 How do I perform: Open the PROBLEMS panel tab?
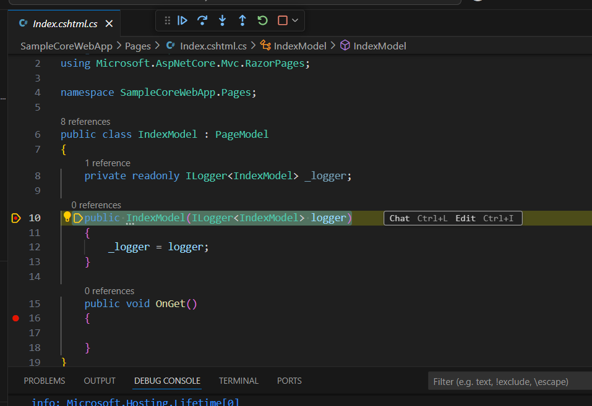tap(44, 381)
